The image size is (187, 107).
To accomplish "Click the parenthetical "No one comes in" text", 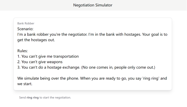I will [x=97, y=67].
